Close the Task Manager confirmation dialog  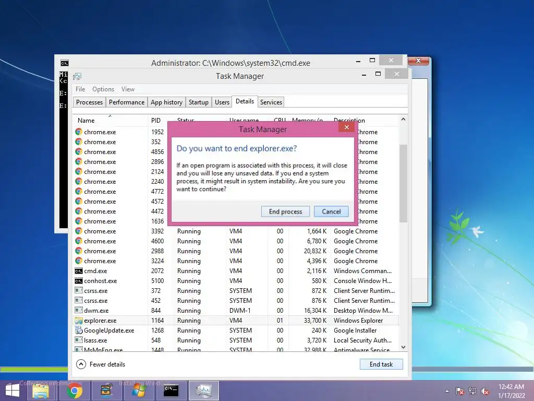347,127
